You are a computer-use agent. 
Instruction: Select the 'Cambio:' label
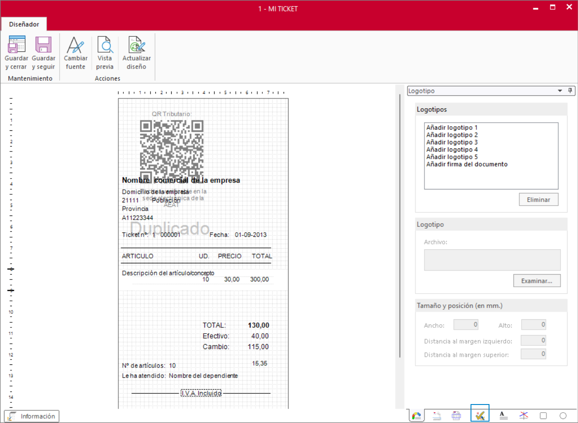(216, 347)
